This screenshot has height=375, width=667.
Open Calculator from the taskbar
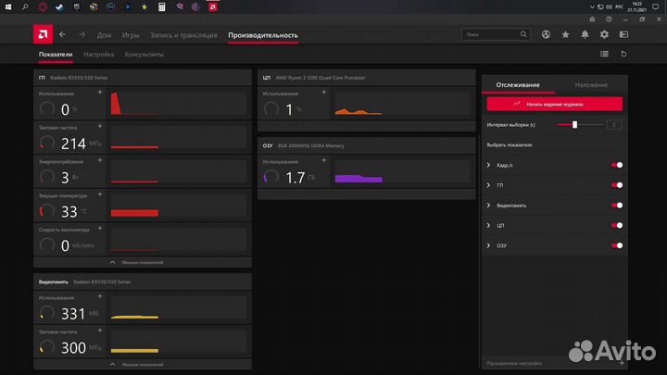[161, 6]
